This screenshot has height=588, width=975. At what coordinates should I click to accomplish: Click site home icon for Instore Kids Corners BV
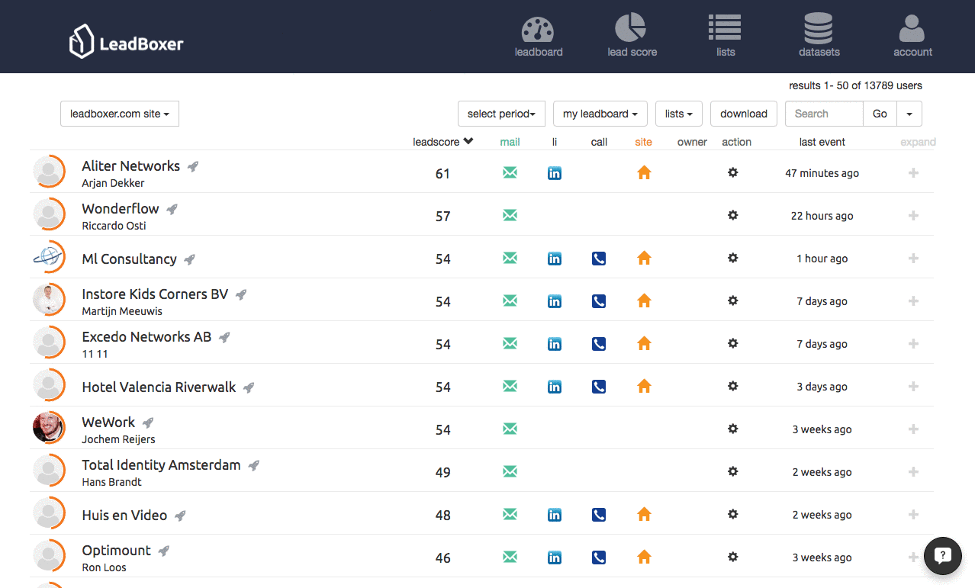click(644, 301)
